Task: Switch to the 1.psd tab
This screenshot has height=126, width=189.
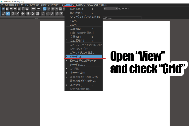Action: pos(35,18)
